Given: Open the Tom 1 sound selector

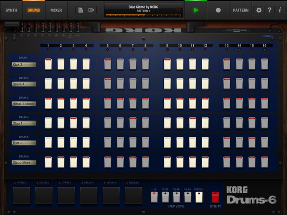Looking at the screenshot, I should pos(24,143).
